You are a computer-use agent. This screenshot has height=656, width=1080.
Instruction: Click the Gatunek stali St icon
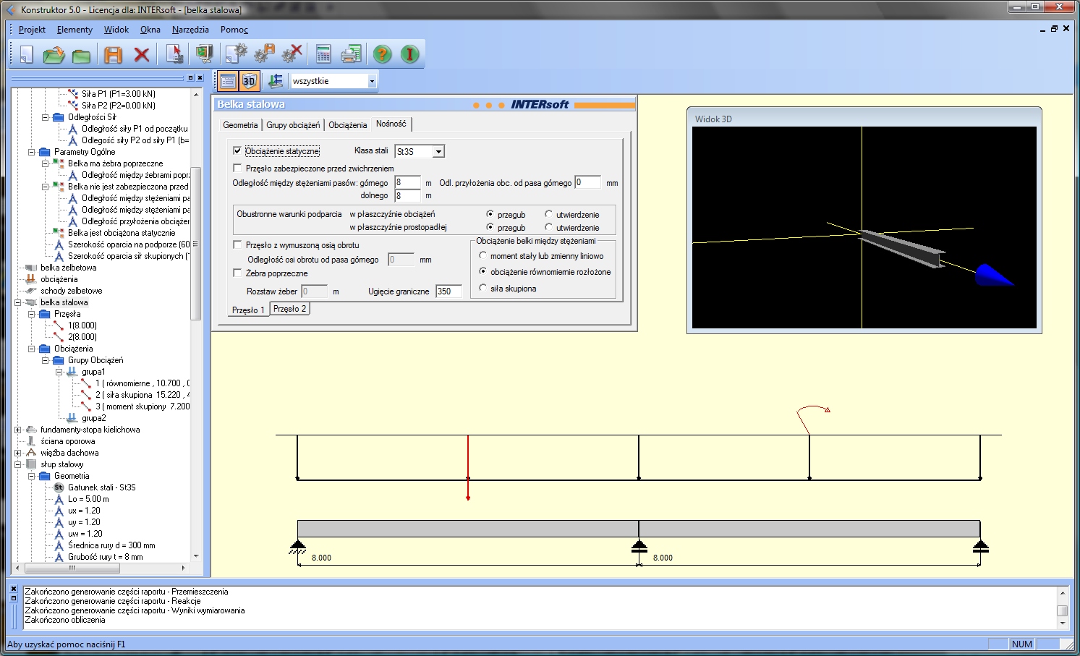click(59, 487)
